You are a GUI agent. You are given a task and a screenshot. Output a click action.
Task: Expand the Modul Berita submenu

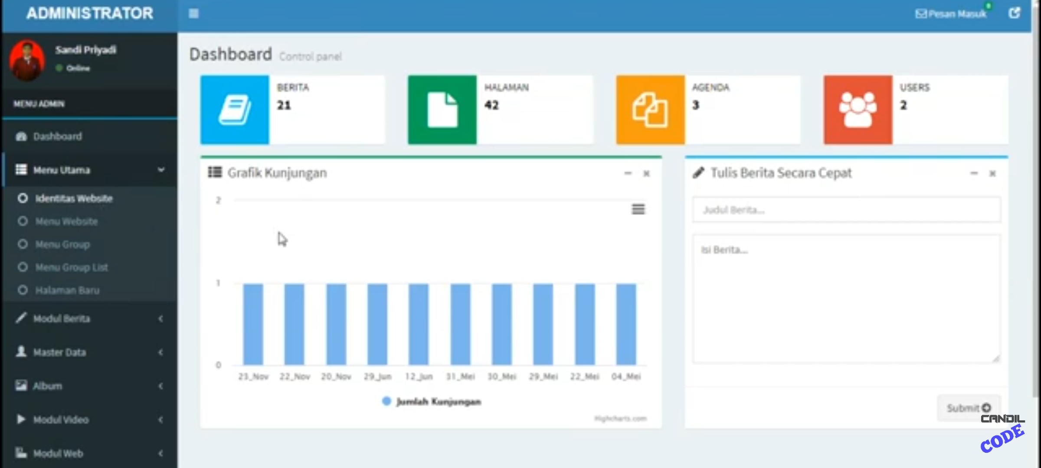pos(89,319)
